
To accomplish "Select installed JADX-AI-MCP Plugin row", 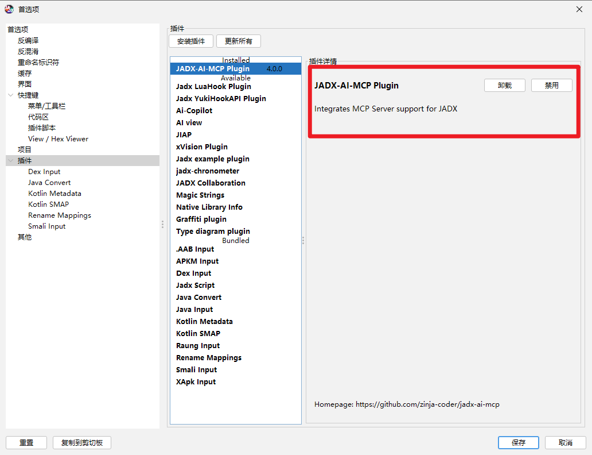I will [x=236, y=68].
